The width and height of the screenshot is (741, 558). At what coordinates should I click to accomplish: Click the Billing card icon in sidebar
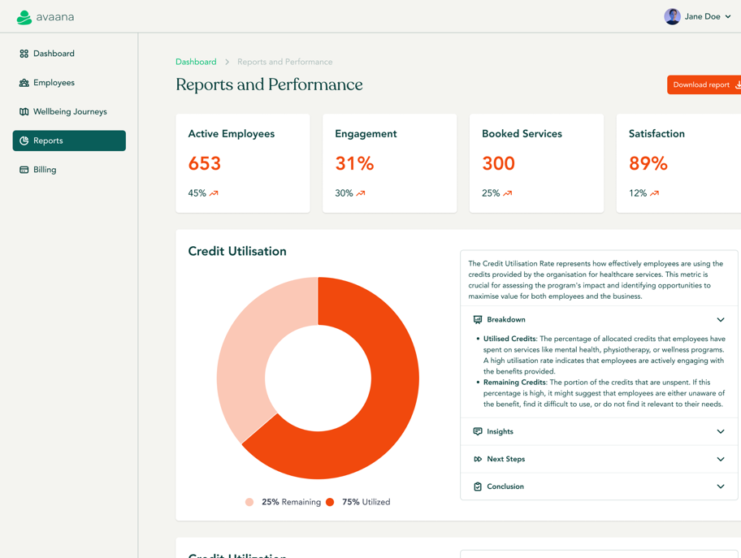[x=24, y=170]
